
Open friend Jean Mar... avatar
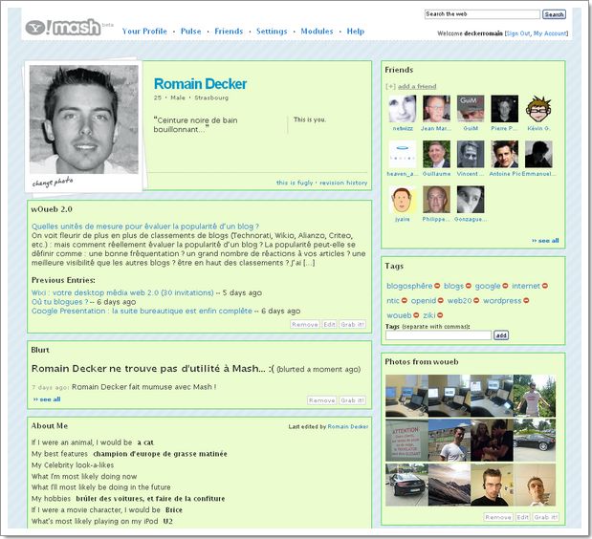pyautogui.click(x=436, y=109)
